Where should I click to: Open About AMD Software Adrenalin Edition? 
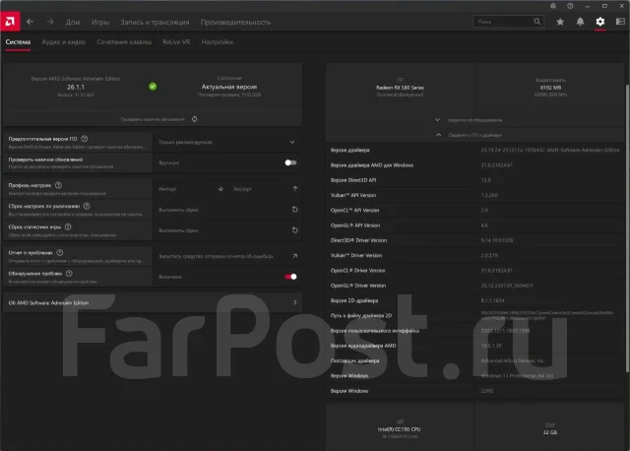(153, 302)
